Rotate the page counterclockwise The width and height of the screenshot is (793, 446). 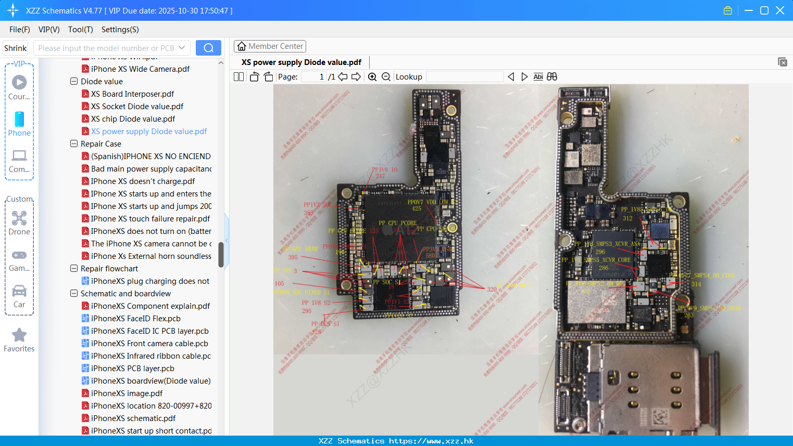click(x=254, y=76)
